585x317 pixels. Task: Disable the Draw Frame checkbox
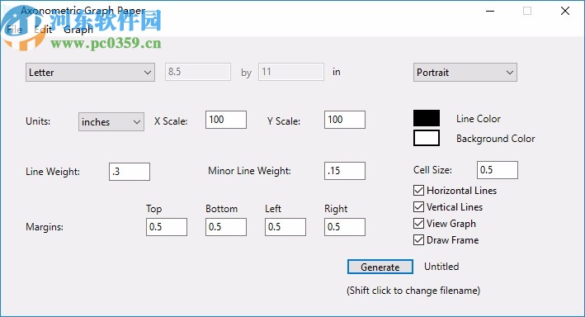click(x=418, y=239)
